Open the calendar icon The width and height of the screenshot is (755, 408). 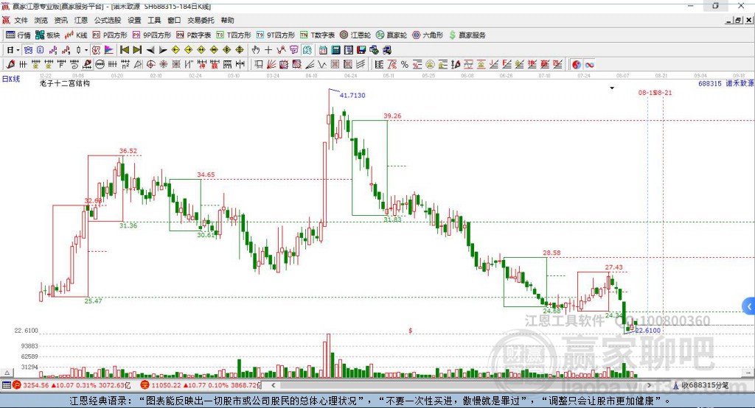(323, 50)
